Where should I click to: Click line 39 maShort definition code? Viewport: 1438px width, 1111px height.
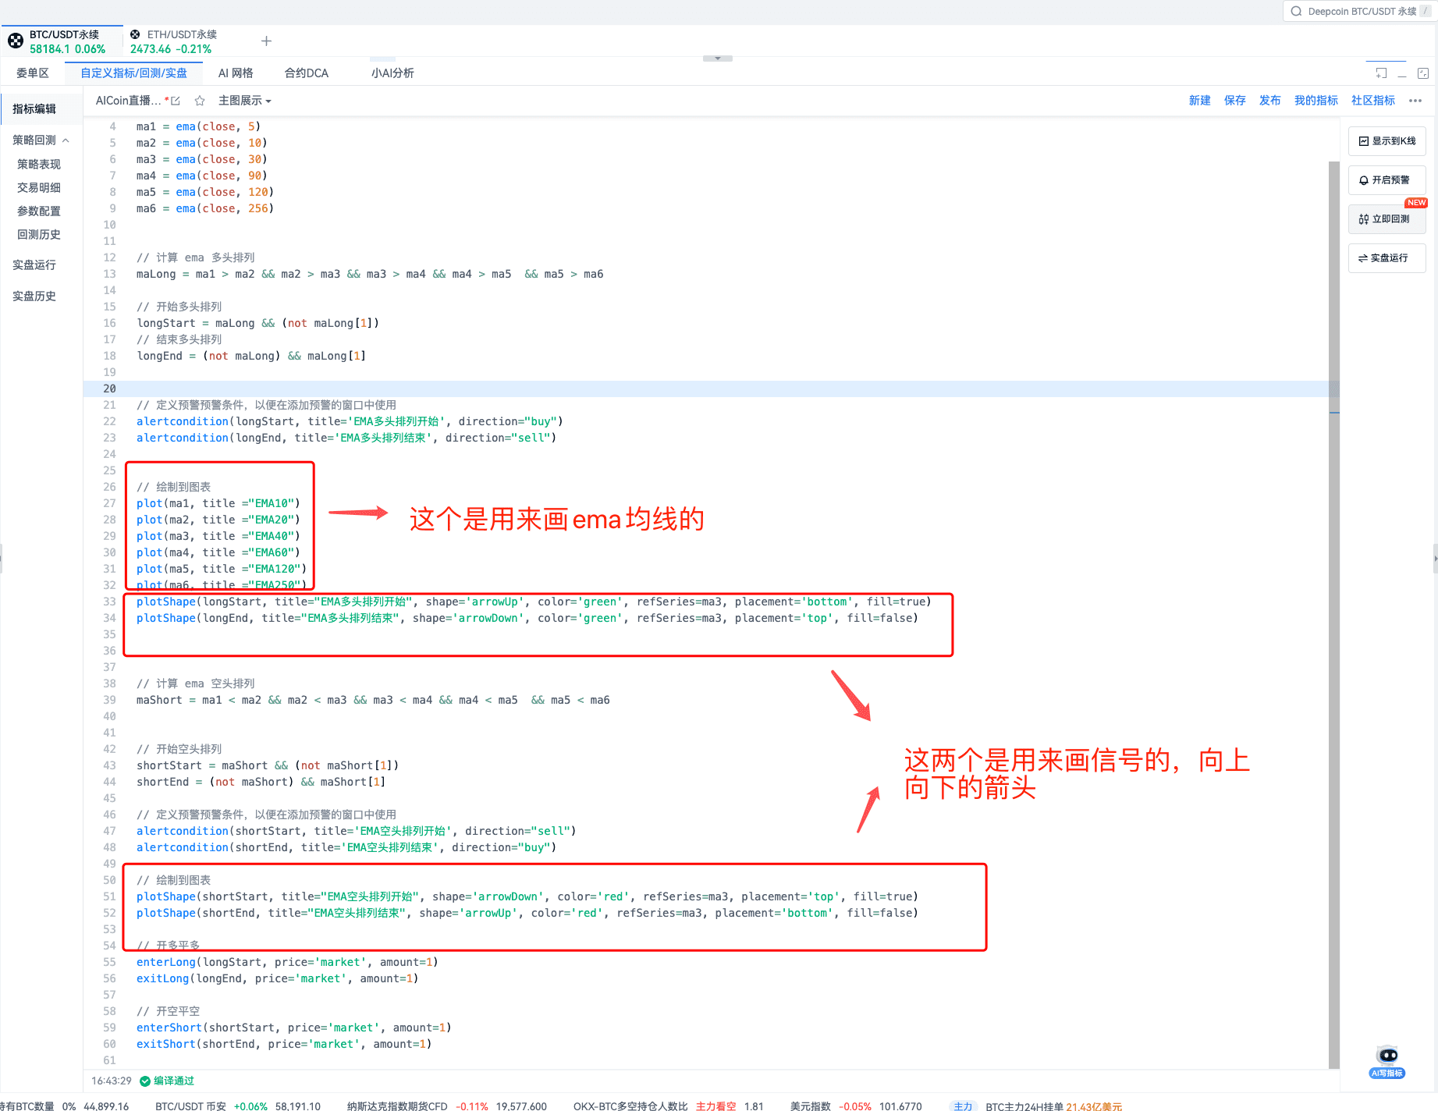pyautogui.click(x=373, y=700)
